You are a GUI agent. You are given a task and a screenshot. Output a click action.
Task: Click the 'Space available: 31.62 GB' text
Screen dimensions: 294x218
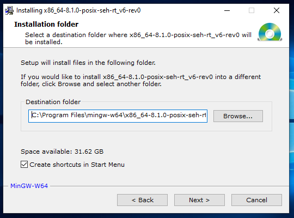point(62,152)
